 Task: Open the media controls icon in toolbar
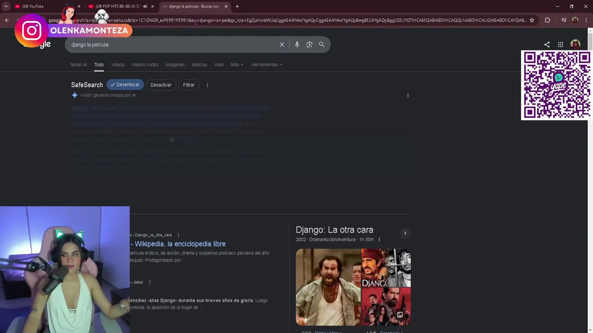coord(564,20)
